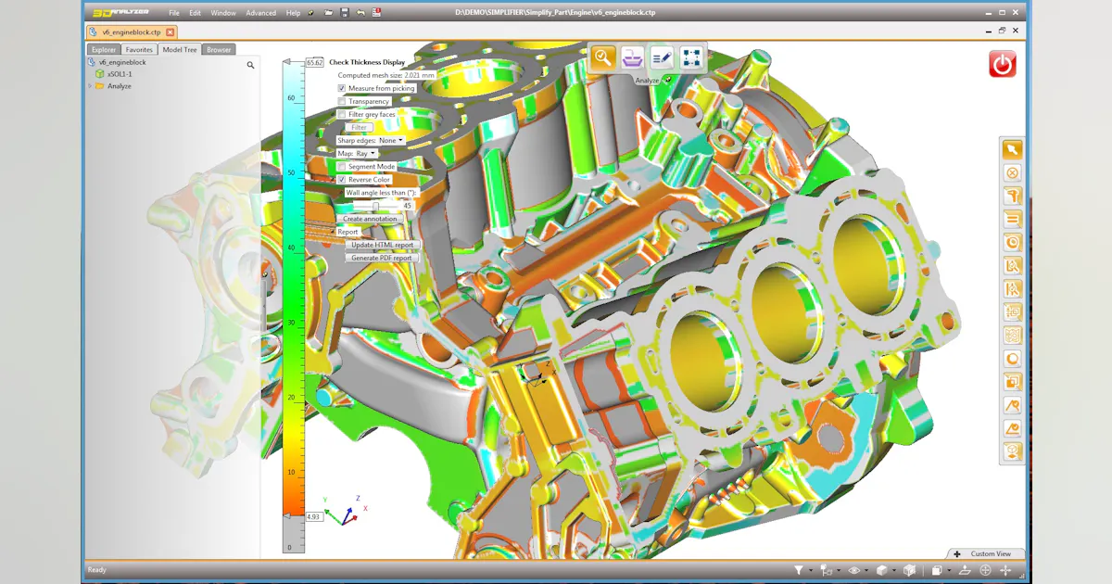Viewport: 1112px width, 584px height.
Task: Open the annotation list edit icon
Action: (662, 57)
